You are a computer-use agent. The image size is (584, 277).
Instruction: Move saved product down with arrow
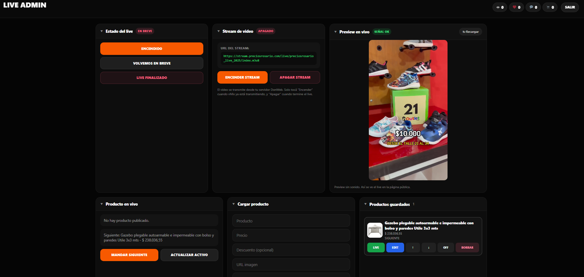[x=429, y=248]
